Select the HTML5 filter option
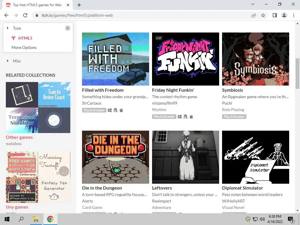Screen dimensions: 300x225 point(25,38)
